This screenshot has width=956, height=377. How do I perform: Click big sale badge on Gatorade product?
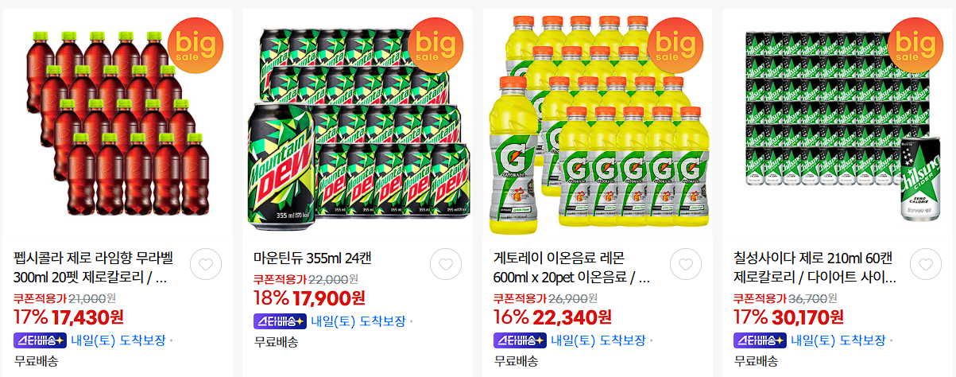click(x=675, y=45)
